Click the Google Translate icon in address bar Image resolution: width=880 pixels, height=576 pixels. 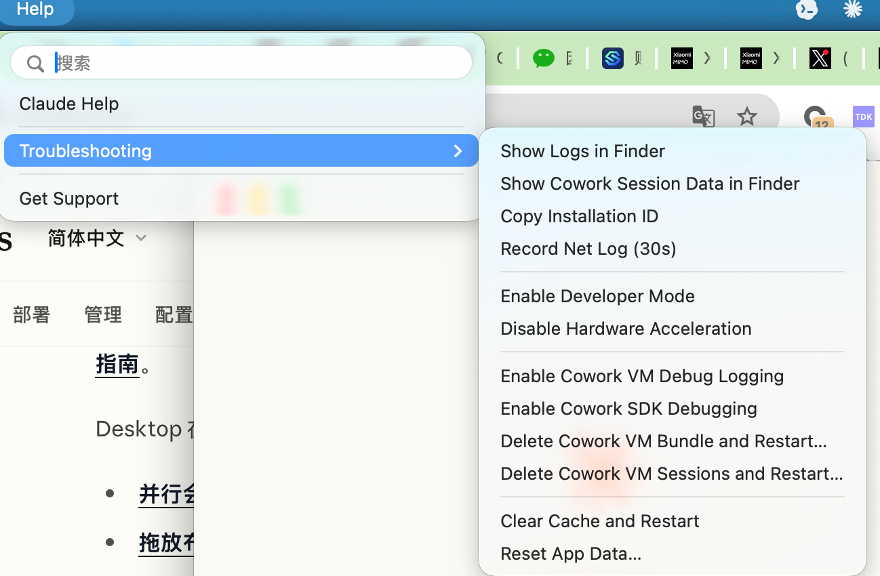(704, 117)
